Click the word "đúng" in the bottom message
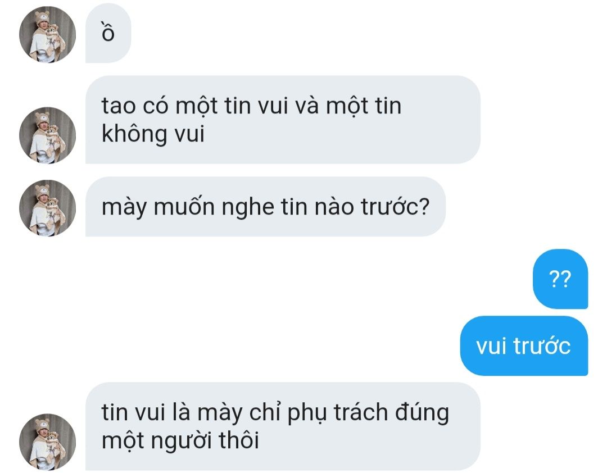This screenshot has height=473, width=607. coord(422,413)
